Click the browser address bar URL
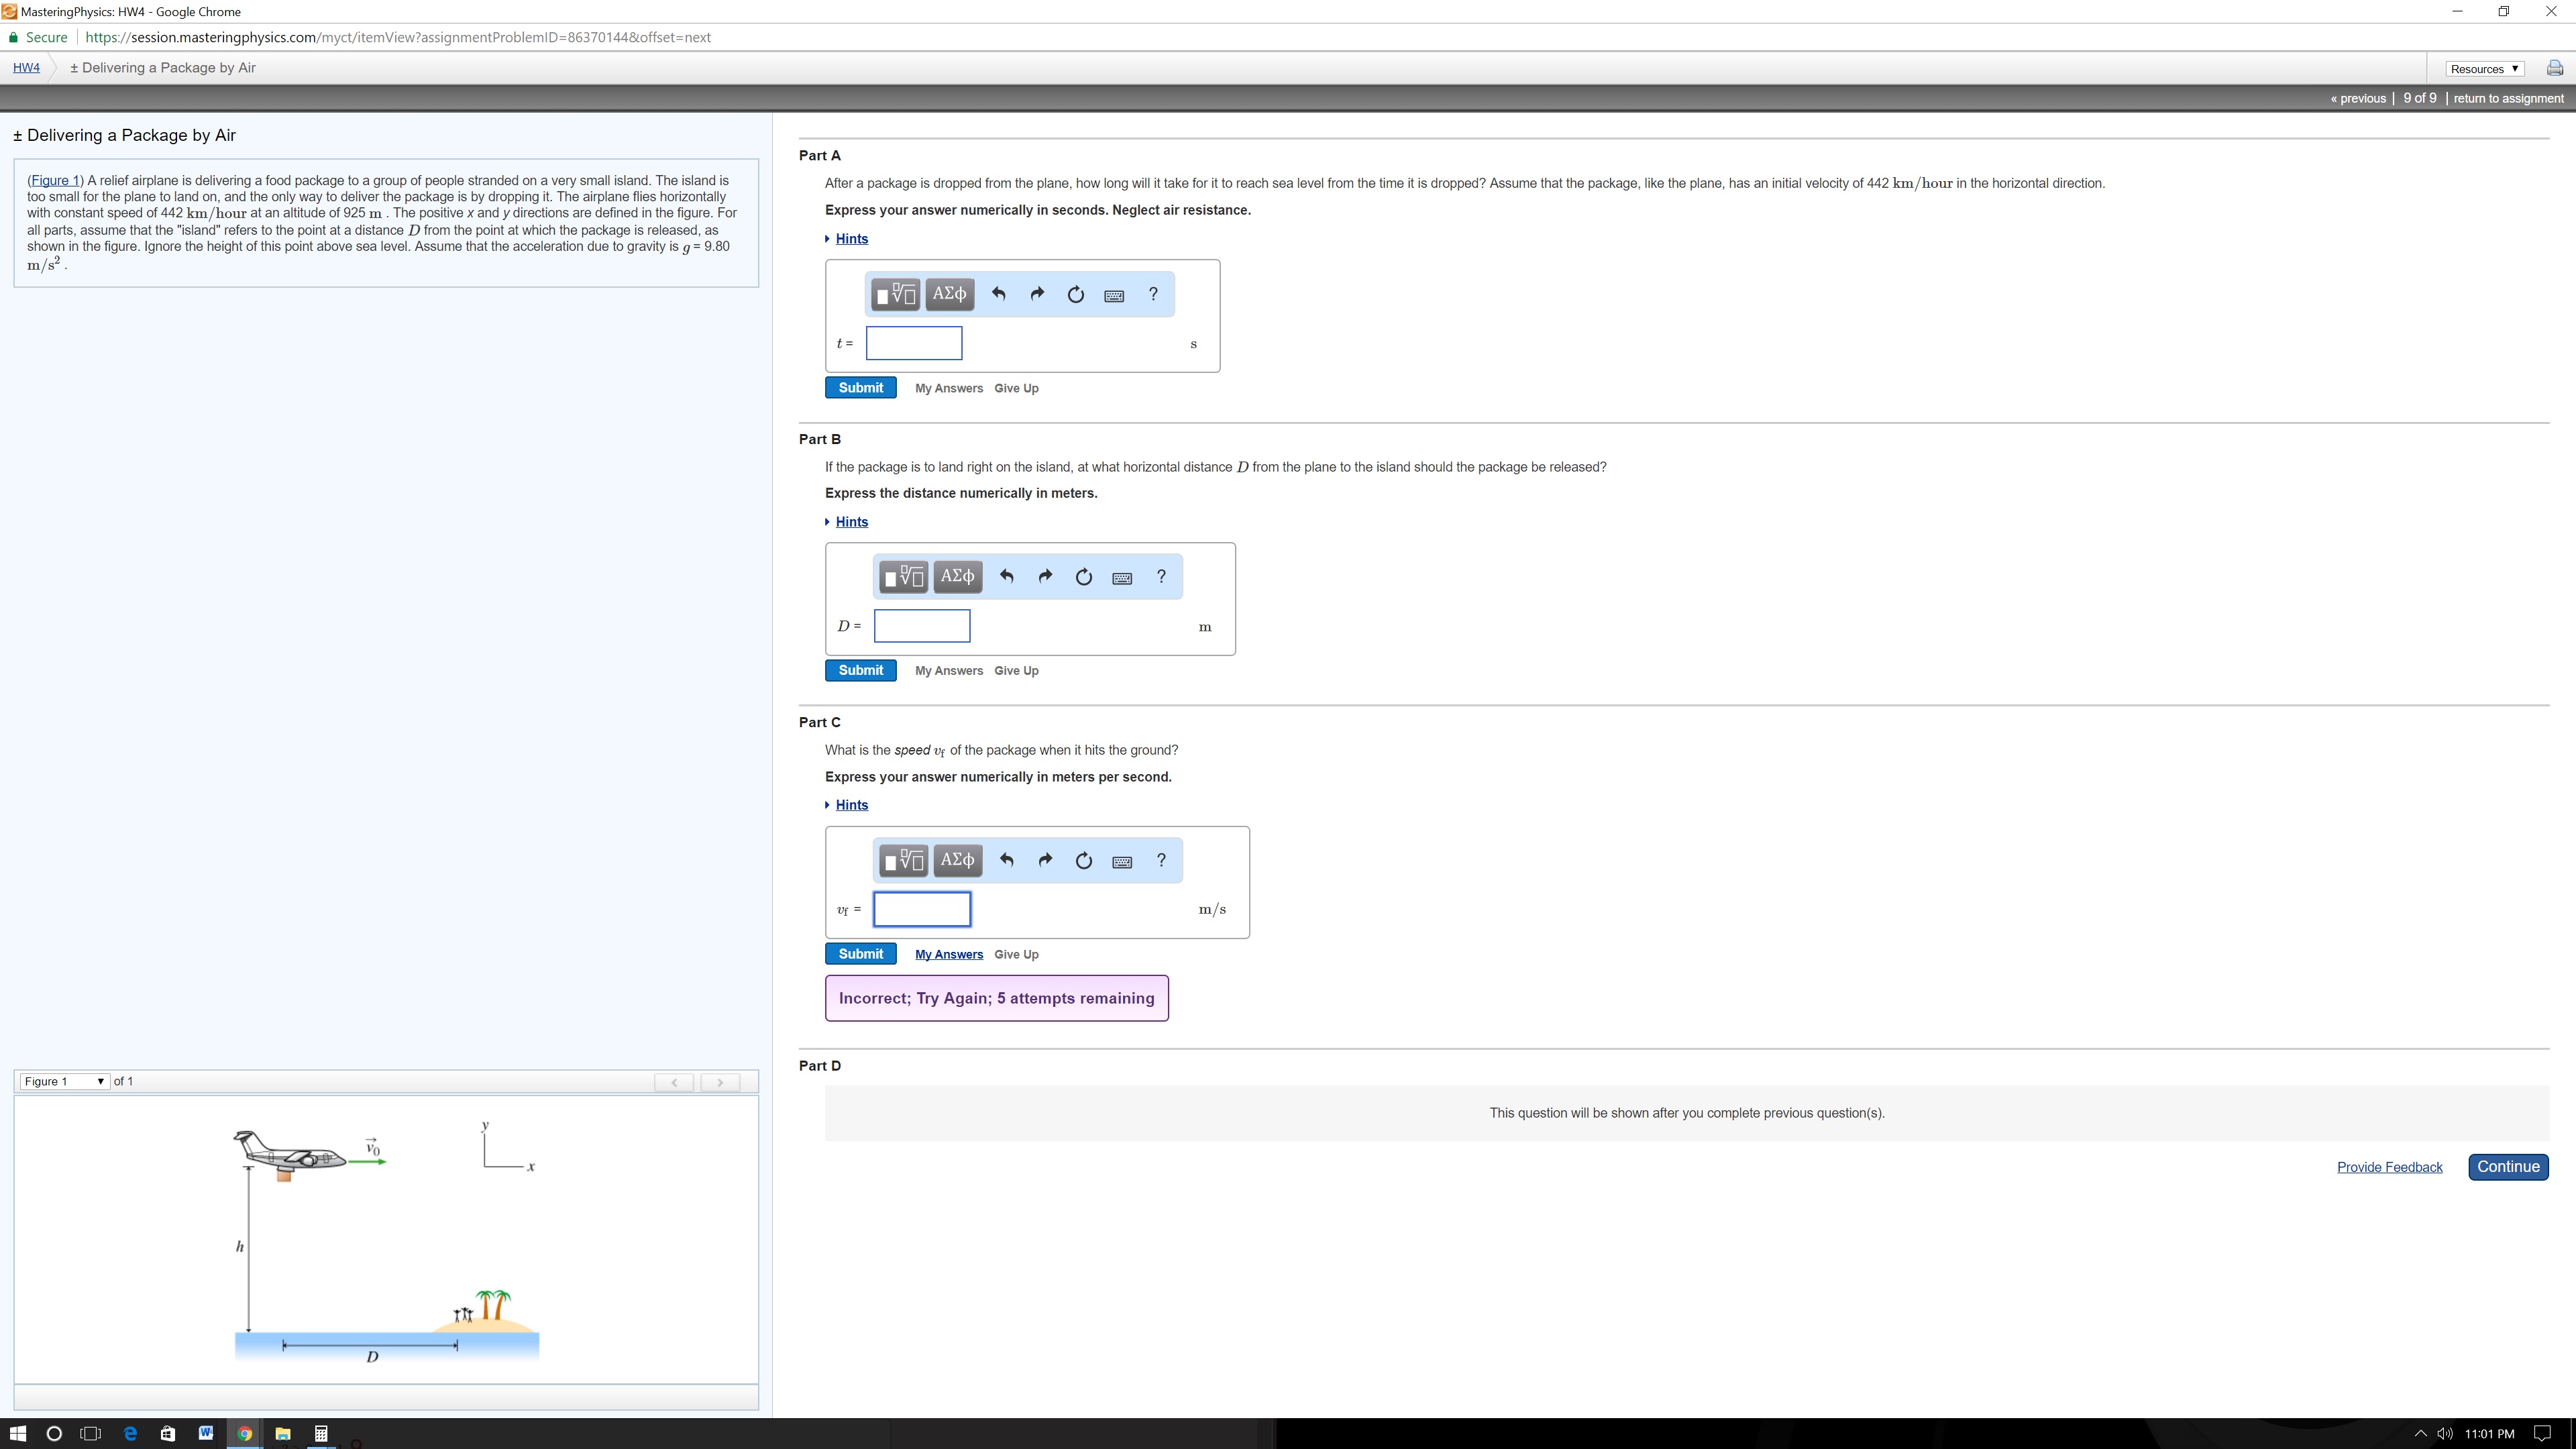The height and width of the screenshot is (1449, 2576). (398, 37)
